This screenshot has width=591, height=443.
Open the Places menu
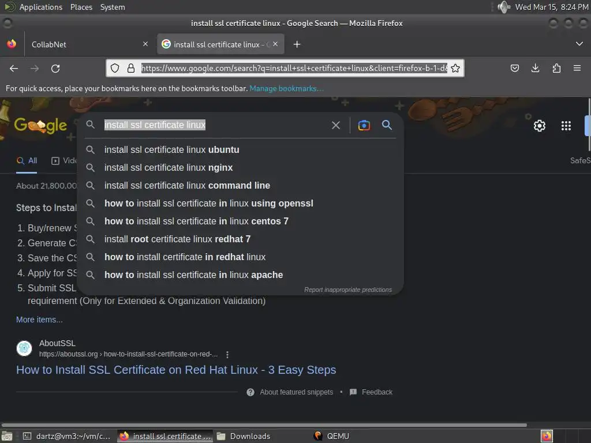[x=81, y=7]
